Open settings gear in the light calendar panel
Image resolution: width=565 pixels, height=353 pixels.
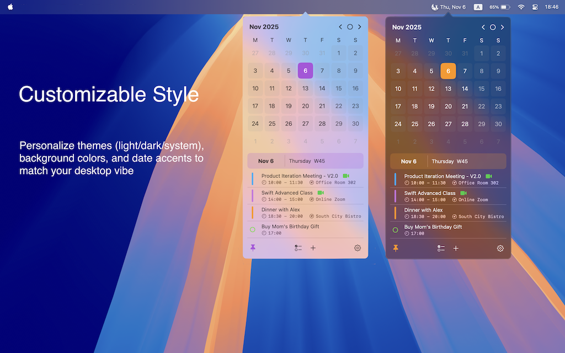[358, 248]
